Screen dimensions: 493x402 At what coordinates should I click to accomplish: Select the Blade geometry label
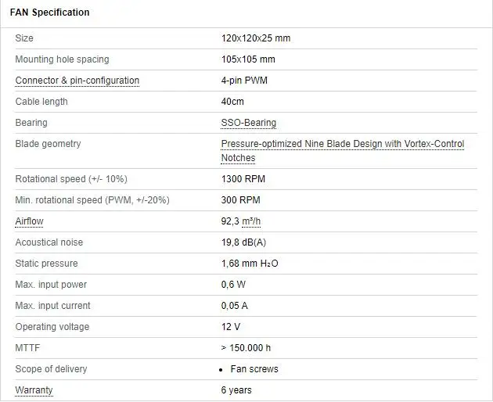click(48, 144)
